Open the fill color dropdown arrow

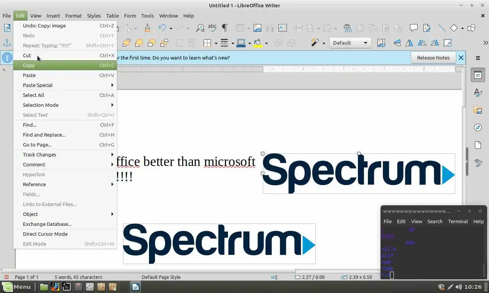coord(266,43)
